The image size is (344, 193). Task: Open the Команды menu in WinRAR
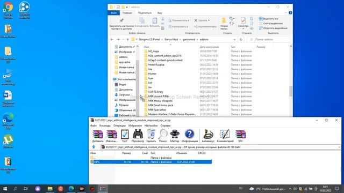tap(105, 125)
